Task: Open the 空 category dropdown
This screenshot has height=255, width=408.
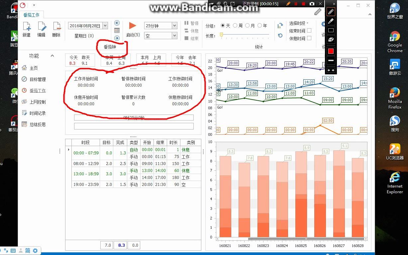Action: 174,35
